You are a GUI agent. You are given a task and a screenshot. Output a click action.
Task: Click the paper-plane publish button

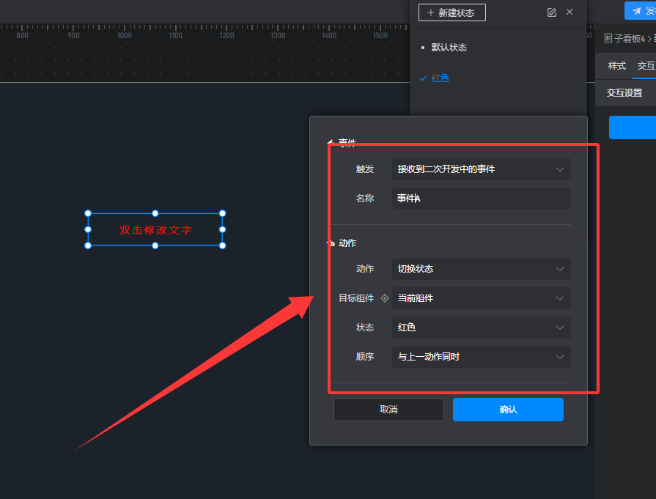(639, 10)
